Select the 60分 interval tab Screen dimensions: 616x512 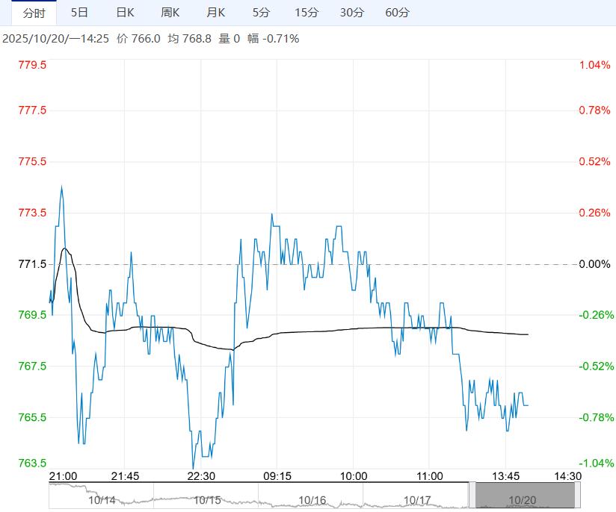click(397, 13)
